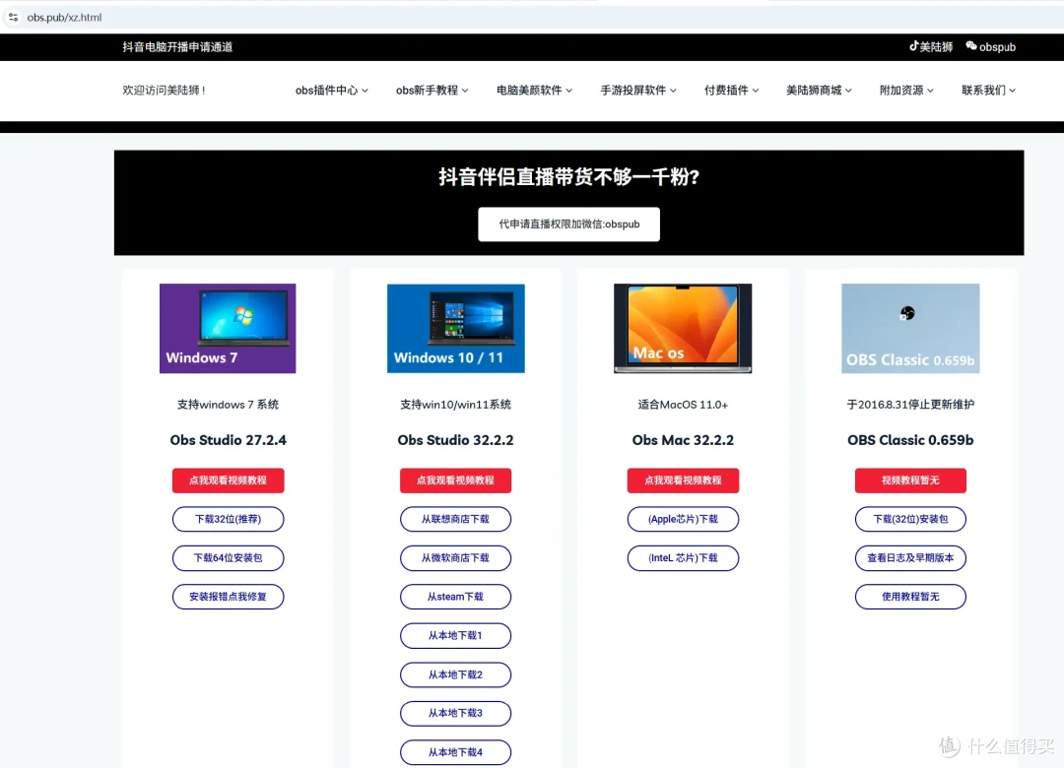Expand the obs插件中心 dropdown menu
Viewport: 1064px width, 768px height.
(332, 91)
